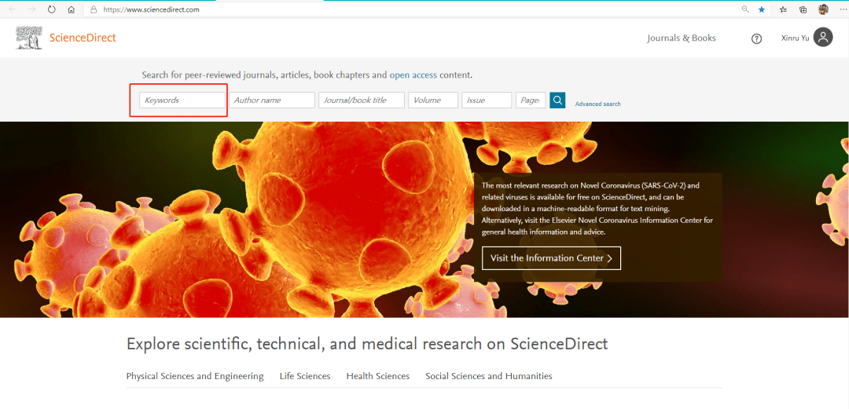Focus the Keywords search field
The width and height of the screenshot is (849, 409).
pyautogui.click(x=182, y=100)
